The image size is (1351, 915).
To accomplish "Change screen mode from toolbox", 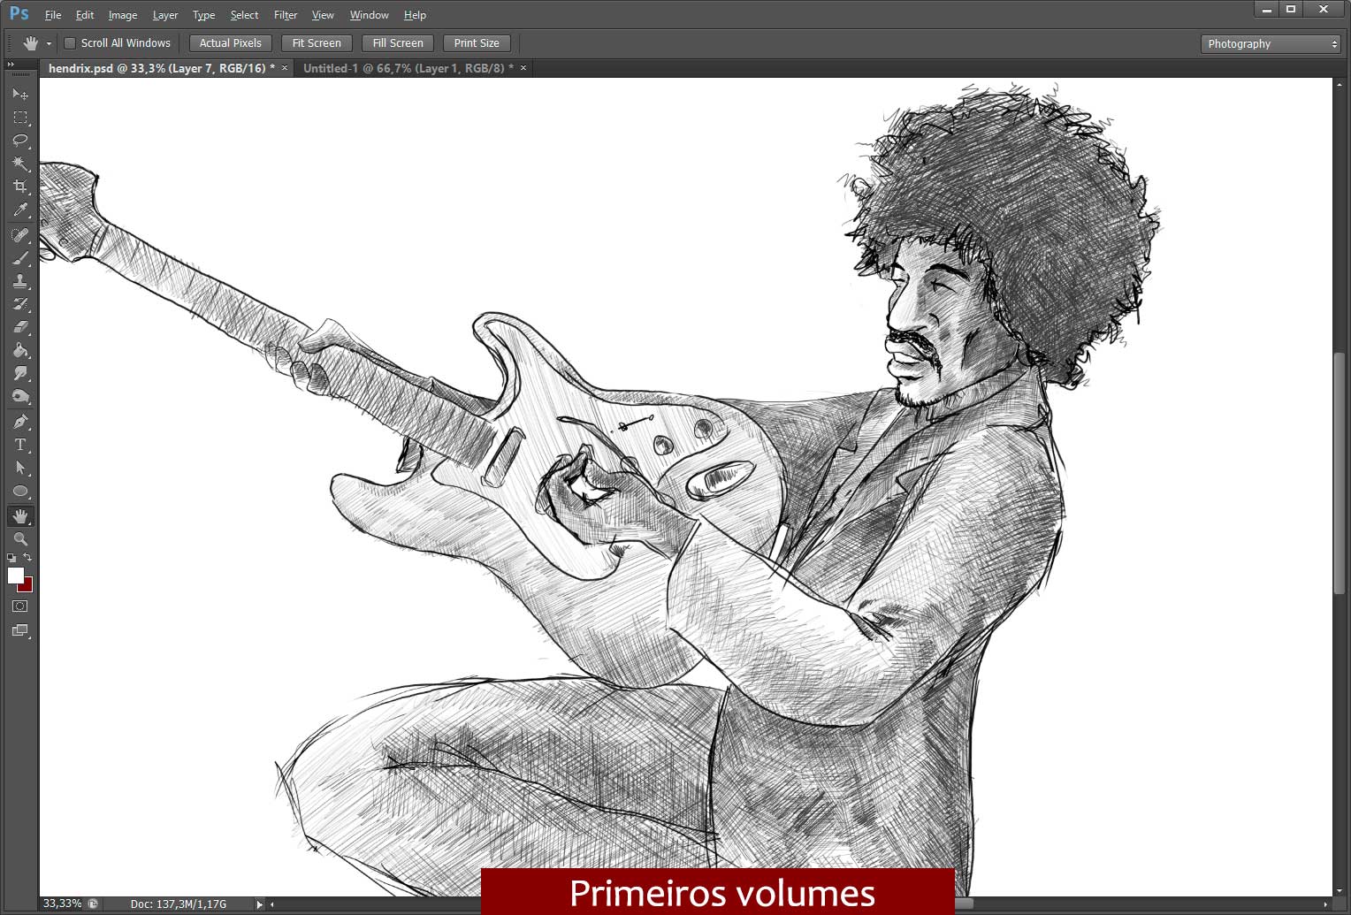I will [20, 631].
